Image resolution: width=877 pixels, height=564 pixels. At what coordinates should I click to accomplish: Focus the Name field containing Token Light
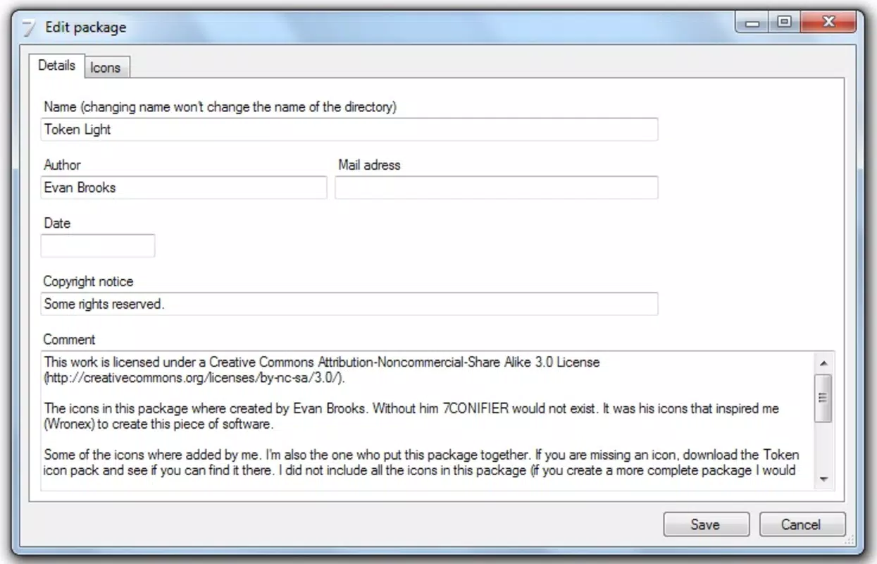click(x=349, y=130)
